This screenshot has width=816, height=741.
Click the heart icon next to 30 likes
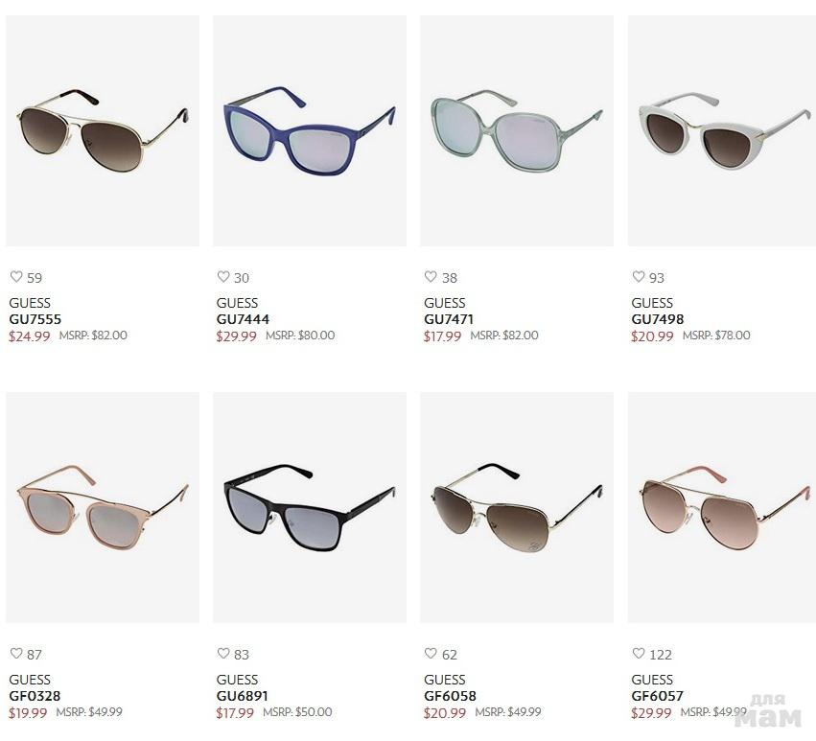[223, 276]
